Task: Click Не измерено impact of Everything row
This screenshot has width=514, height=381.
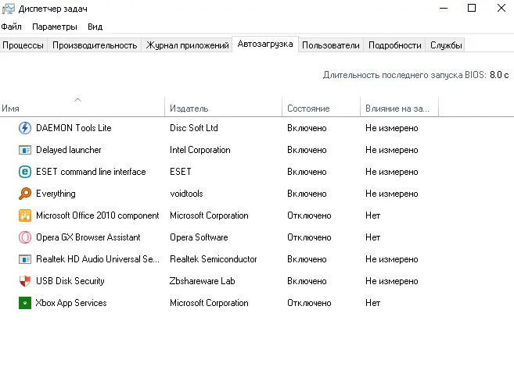Action: tap(392, 194)
